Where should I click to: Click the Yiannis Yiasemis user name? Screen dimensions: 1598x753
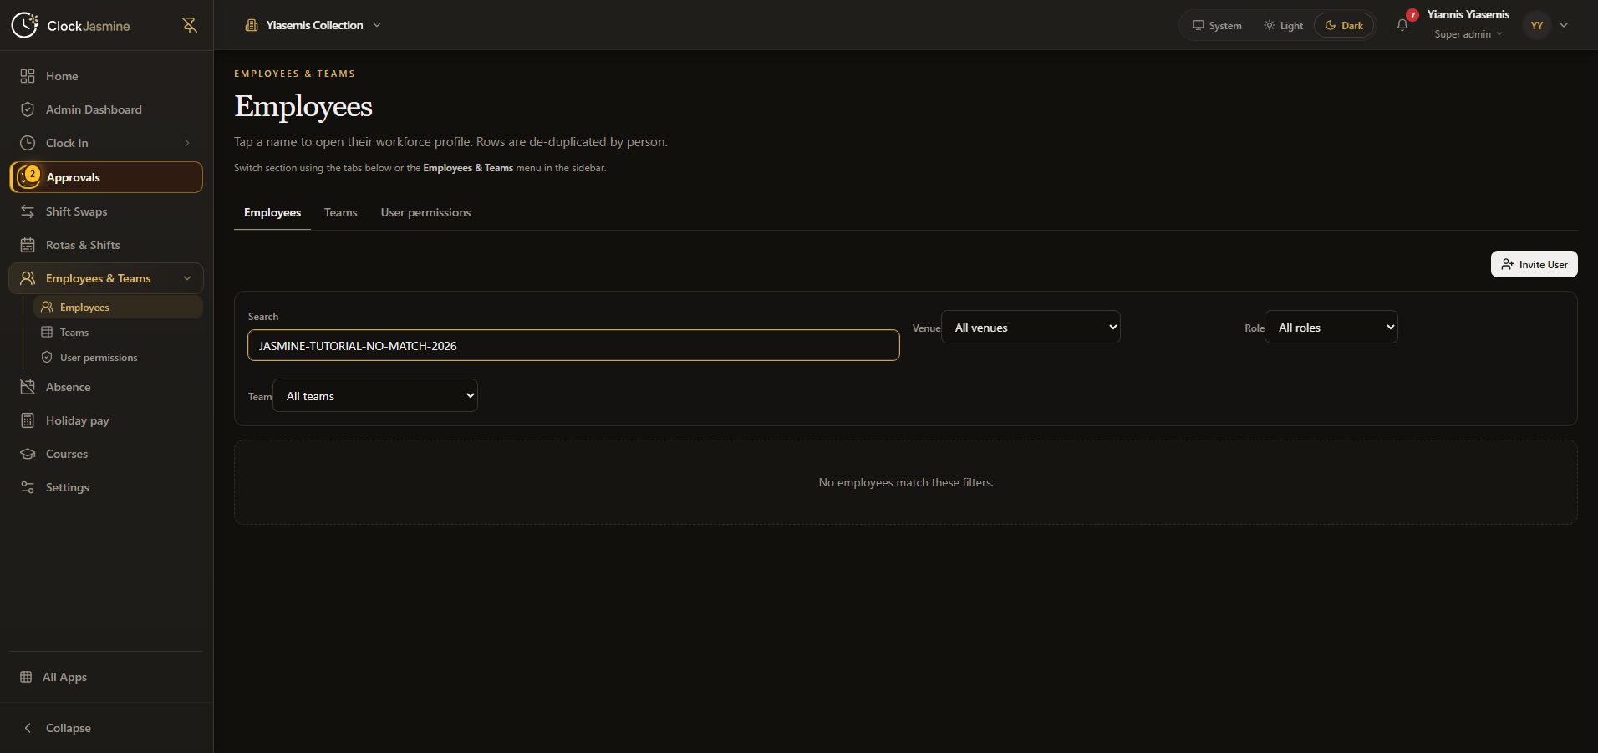coord(1468,14)
